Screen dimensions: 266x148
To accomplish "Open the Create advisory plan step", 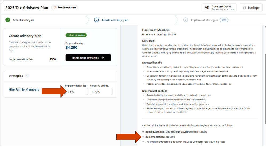I will (x=115, y=20).
